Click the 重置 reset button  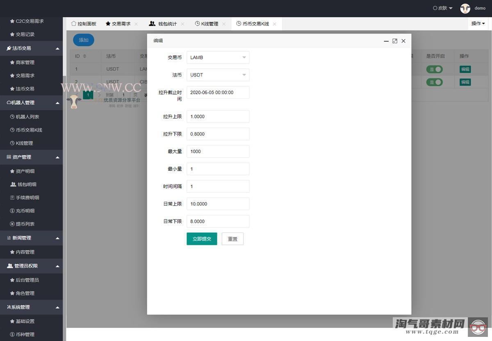(x=232, y=239)
